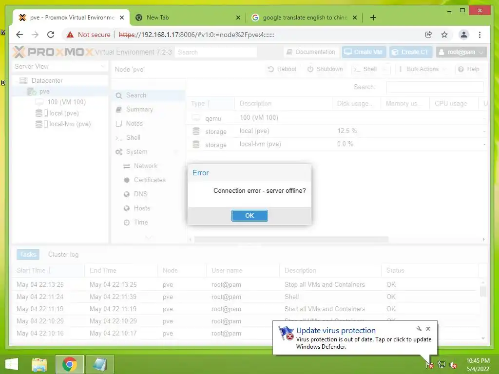This screenshot has height=374, width=499.
Task: Click the resource Search input field
Action: pos(435,87)
